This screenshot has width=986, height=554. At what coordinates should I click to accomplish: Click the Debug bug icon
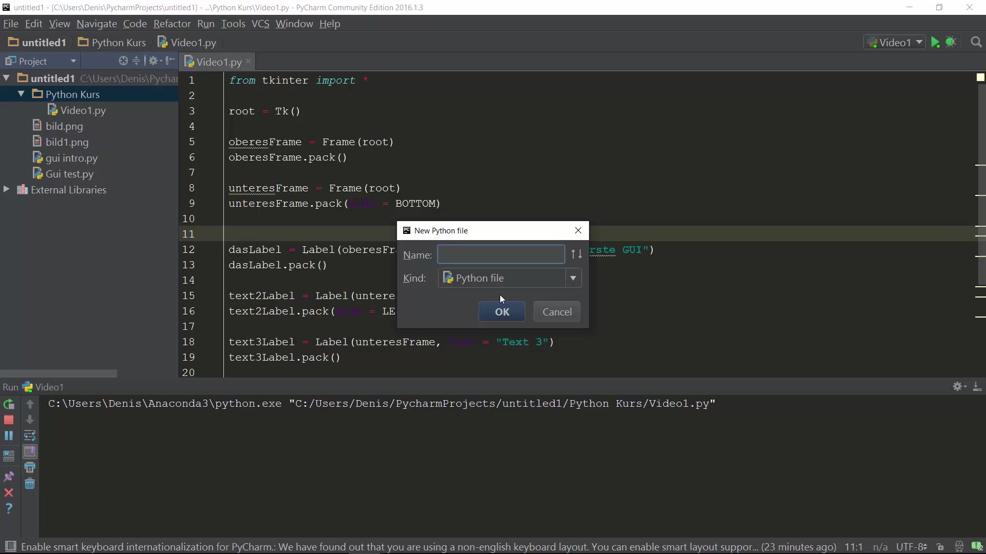click(951, 43)
